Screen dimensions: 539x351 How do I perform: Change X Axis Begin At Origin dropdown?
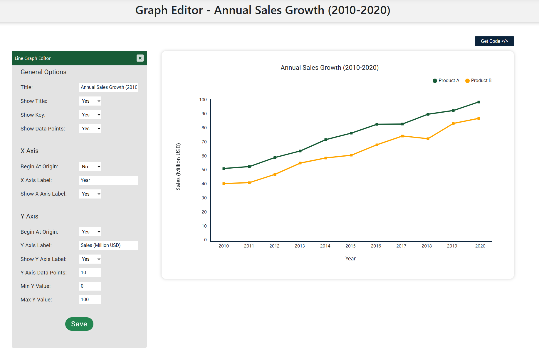(90, 167)
